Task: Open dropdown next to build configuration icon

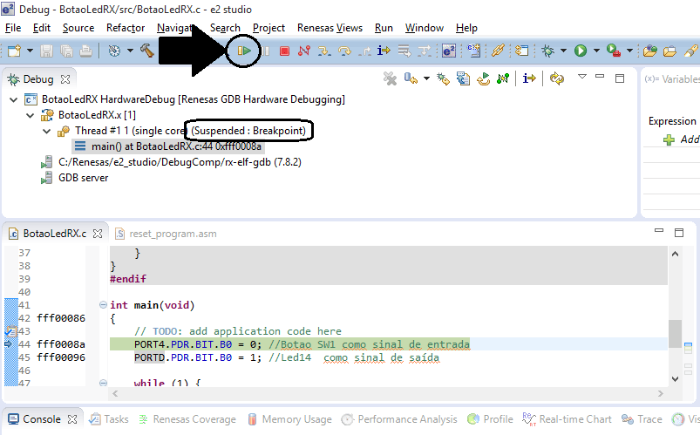Action: pos(130,51)
